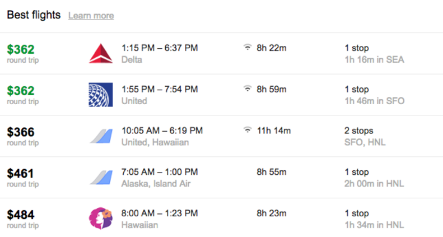
Task: Click the 2h 00m in HNL layover
Action: [x=374, y=184]
